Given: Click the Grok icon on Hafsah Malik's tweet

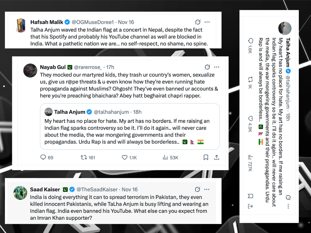Looking at the screenshot, I should pos(197,22).
